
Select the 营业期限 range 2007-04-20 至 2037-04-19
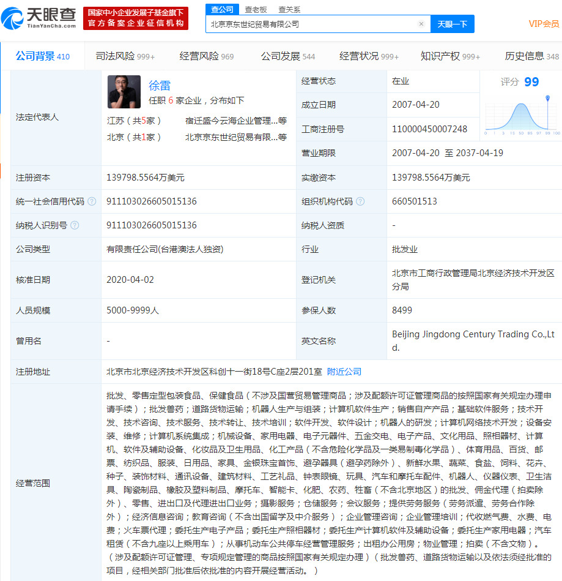click(448, 153)
